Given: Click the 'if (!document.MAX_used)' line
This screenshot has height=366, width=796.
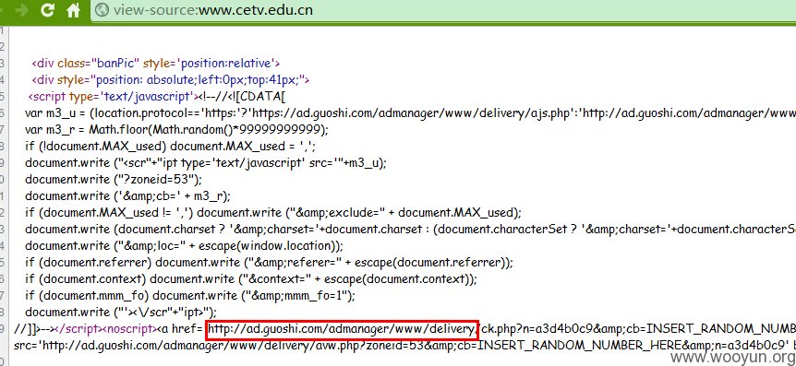Looking at the screenshot, I should pos(171,147).
